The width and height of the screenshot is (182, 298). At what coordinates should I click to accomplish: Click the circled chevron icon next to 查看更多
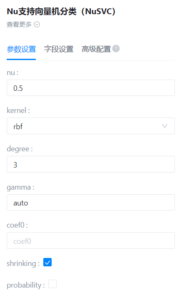[37, 25]
